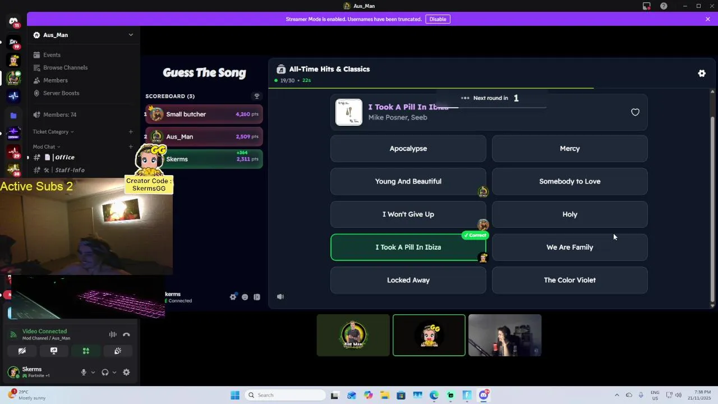The height and width of the screenshot is (404, 718).
Task: Collapse the Ticket Category section
Action: [53, 132]
